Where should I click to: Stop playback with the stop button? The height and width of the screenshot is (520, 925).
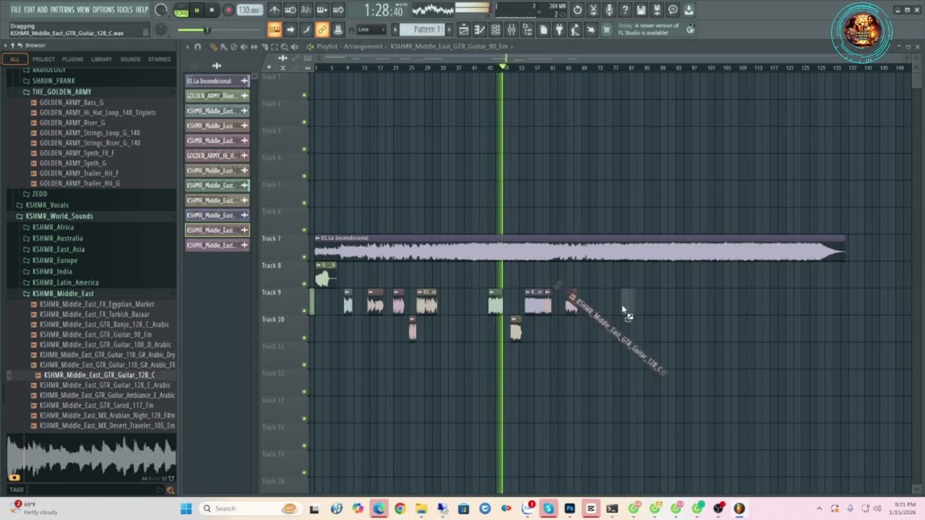point(212,11)
